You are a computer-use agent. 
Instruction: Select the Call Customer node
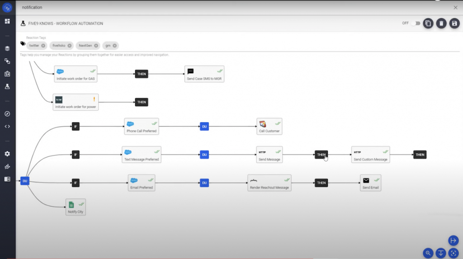tap(269, 127)
